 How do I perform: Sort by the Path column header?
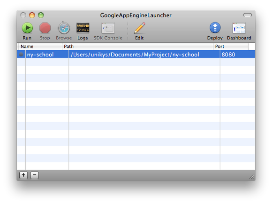137,47
